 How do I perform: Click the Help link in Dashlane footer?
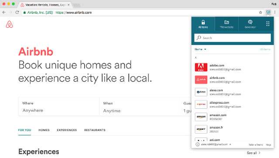point(269,145)
